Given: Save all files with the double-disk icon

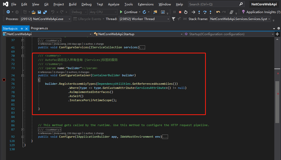Looking at the screenshot, I should (45, 12).
